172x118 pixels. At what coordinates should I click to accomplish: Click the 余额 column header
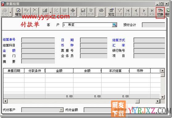pyautogui.click(x=87, y=71)
